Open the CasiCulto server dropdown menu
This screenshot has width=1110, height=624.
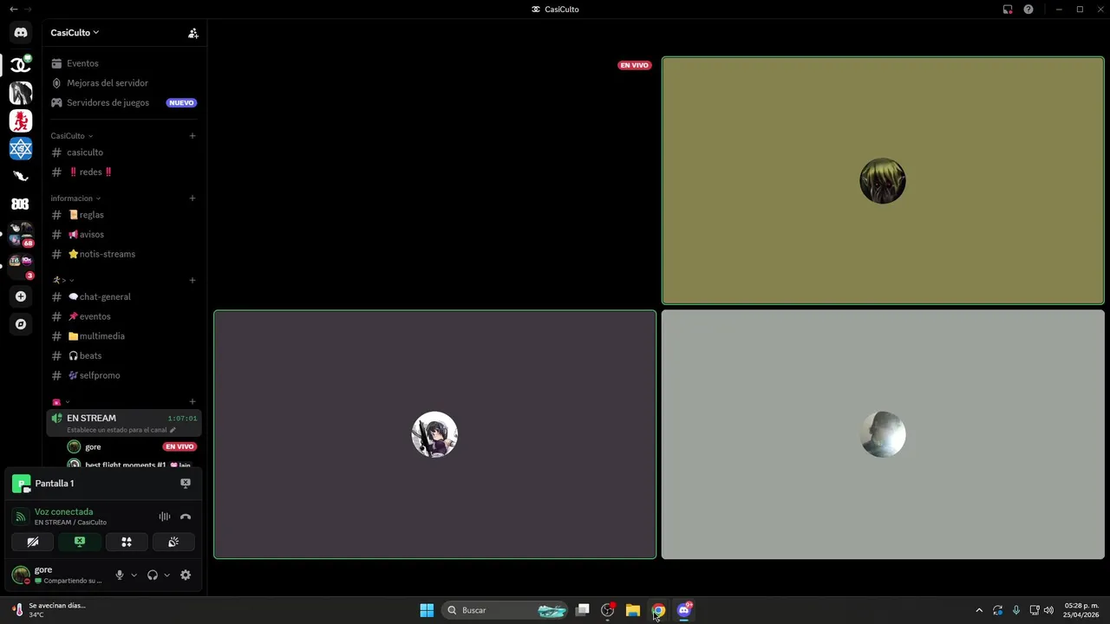coord(75,33)
